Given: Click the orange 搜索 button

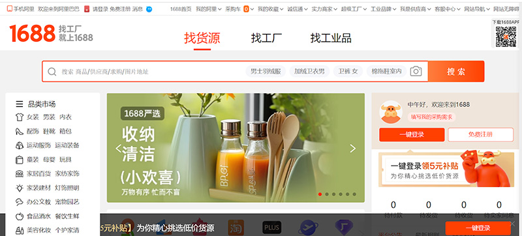Looking at the screenshot, I should pos(456,71).
